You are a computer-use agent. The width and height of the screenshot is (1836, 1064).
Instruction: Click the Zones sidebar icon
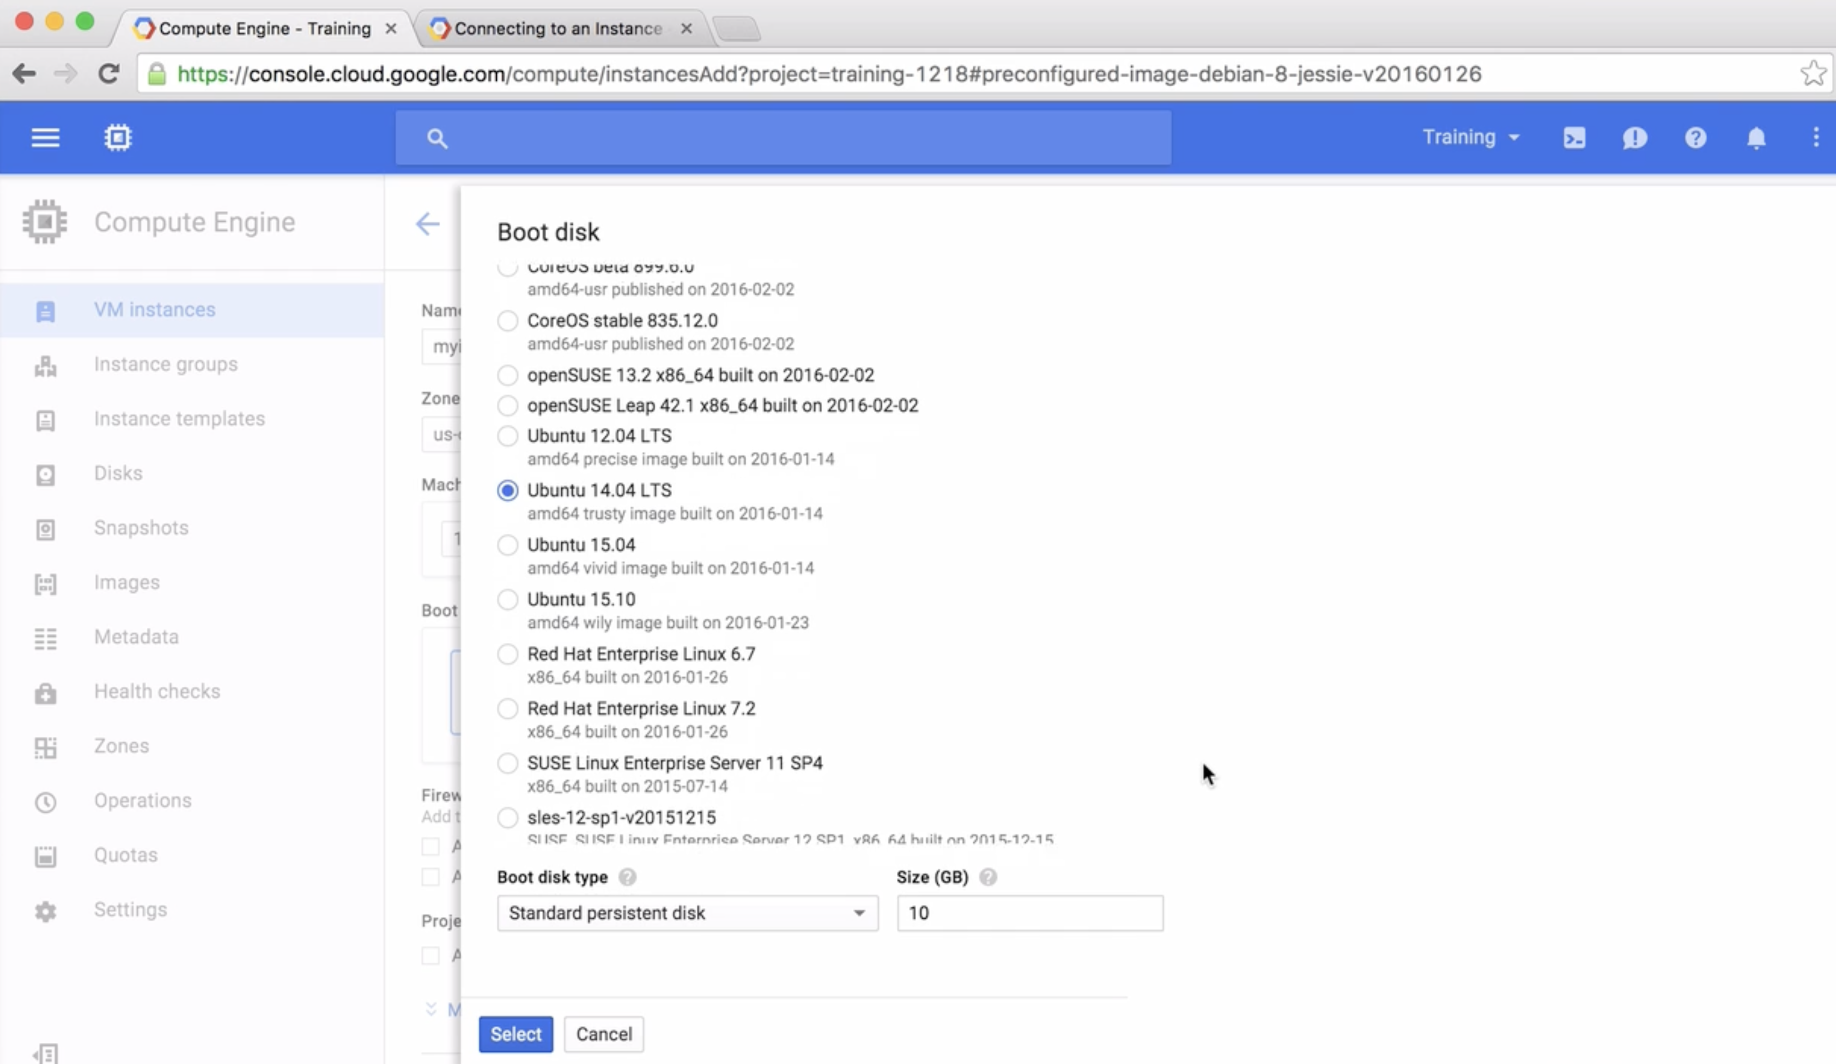pos(45,748)
